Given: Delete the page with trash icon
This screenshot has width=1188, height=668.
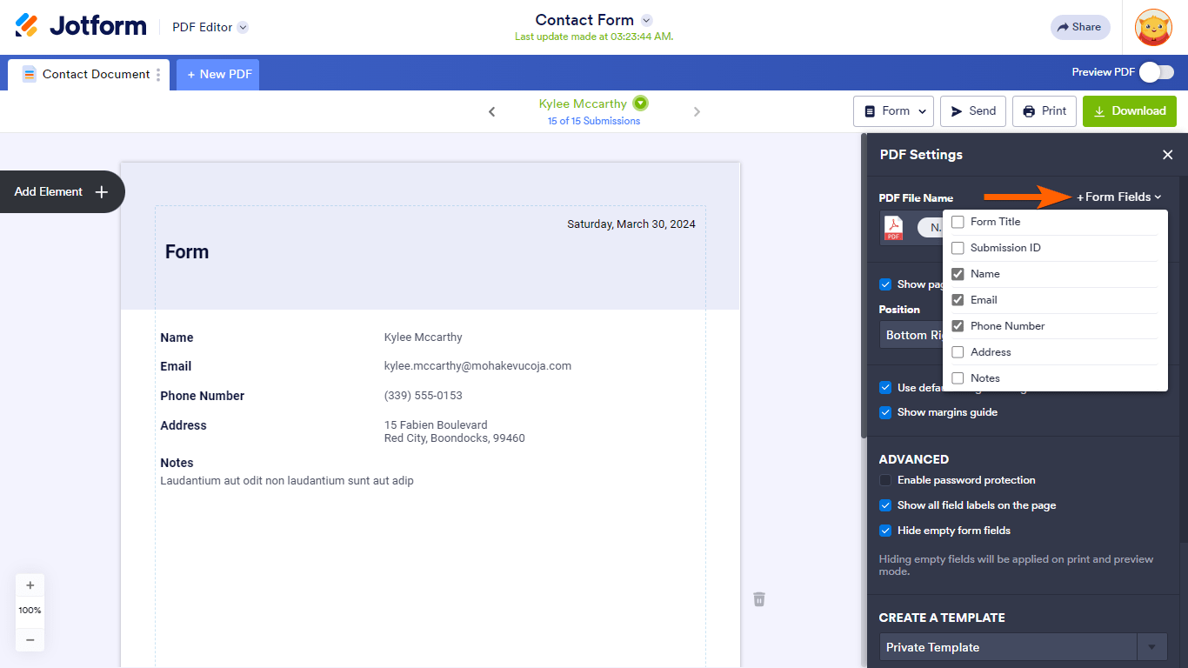Looking at the screenshot, I should [759, 598].
